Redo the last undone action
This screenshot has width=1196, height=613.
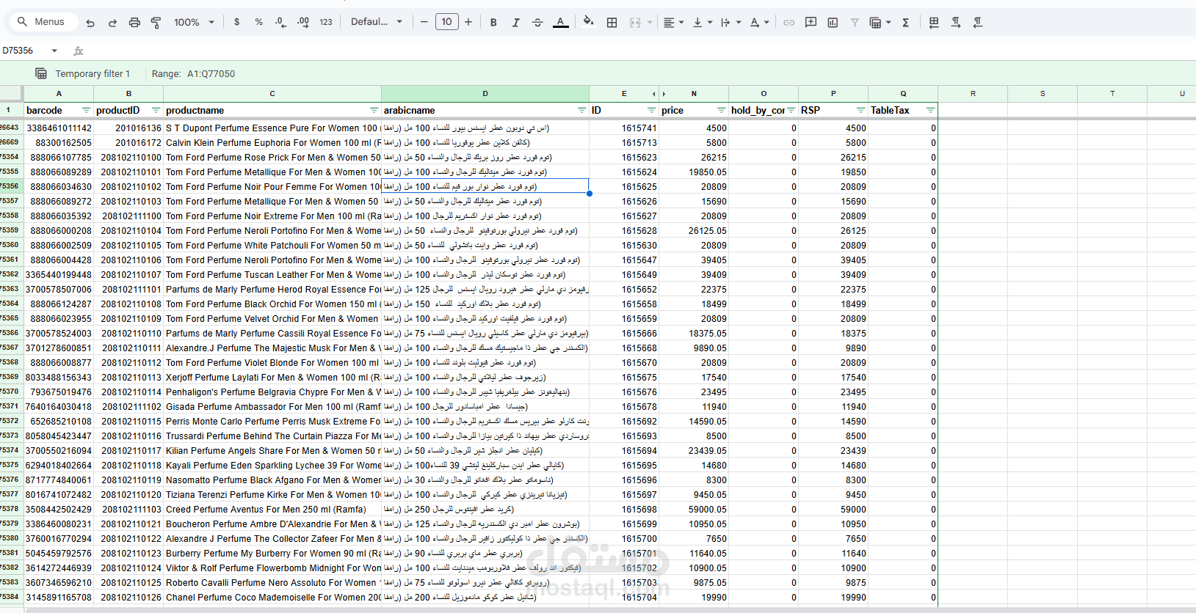coord(112,22)
